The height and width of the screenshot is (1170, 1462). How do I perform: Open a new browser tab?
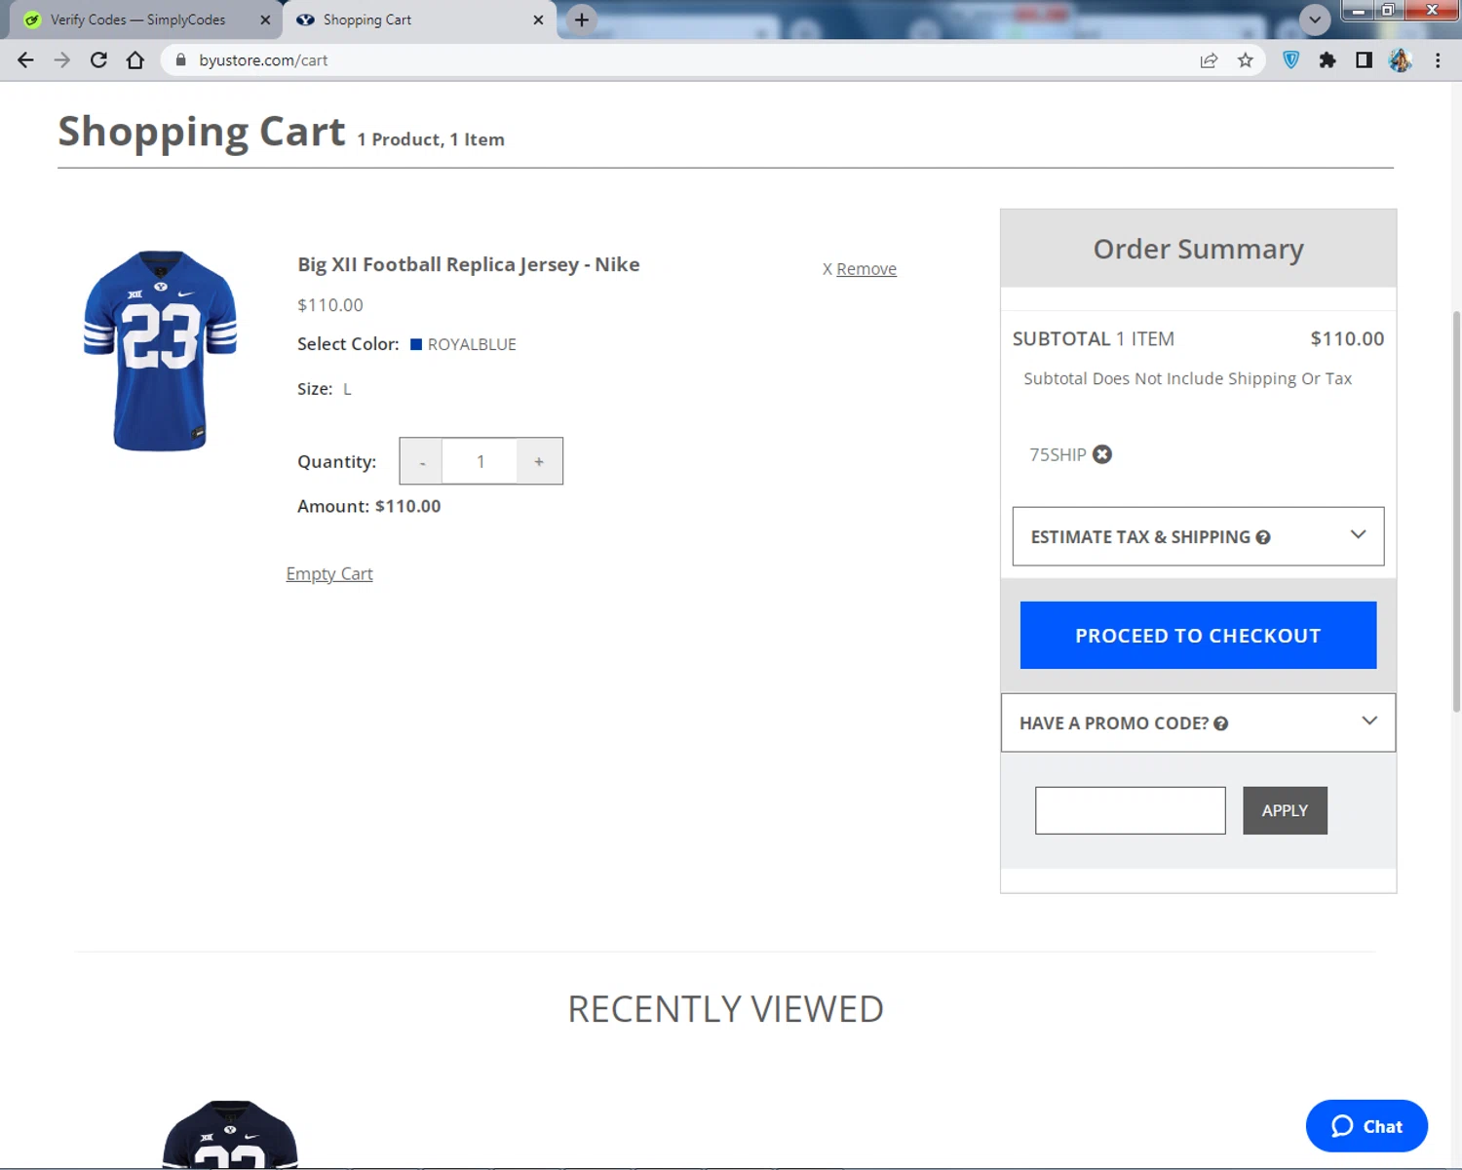[x=582, y=19]
